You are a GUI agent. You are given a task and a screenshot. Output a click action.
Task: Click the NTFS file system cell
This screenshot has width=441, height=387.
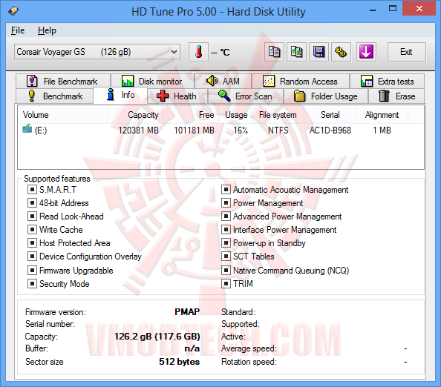point(278,130)
